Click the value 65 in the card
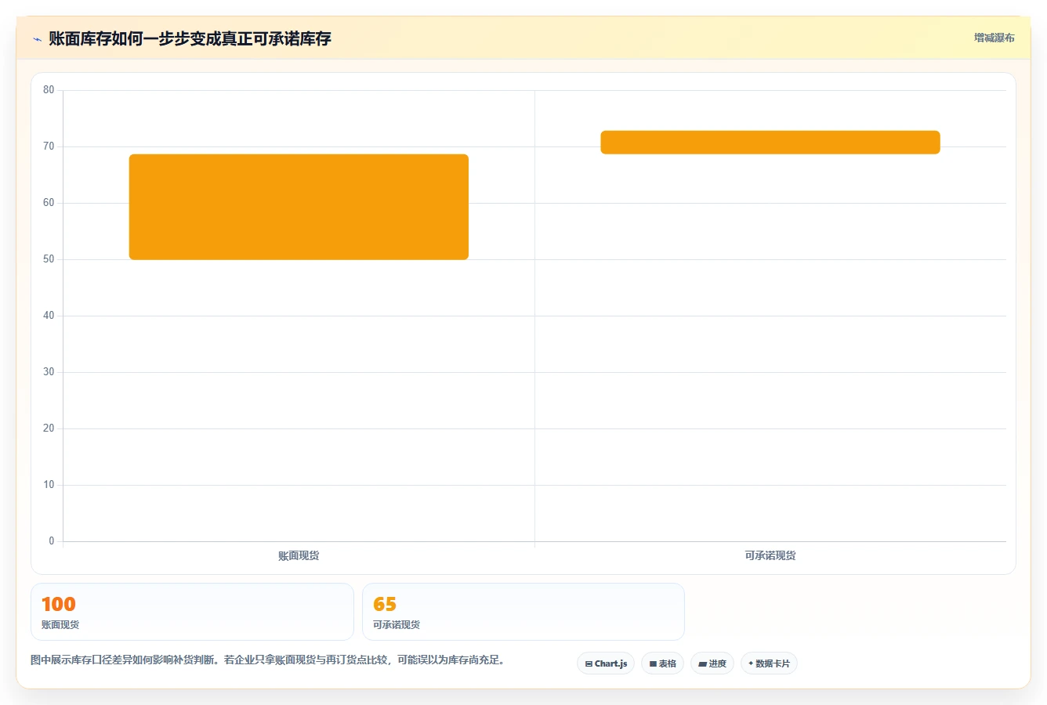Image resolution: width=1047 pixels, height=705 pixels. 385,604
